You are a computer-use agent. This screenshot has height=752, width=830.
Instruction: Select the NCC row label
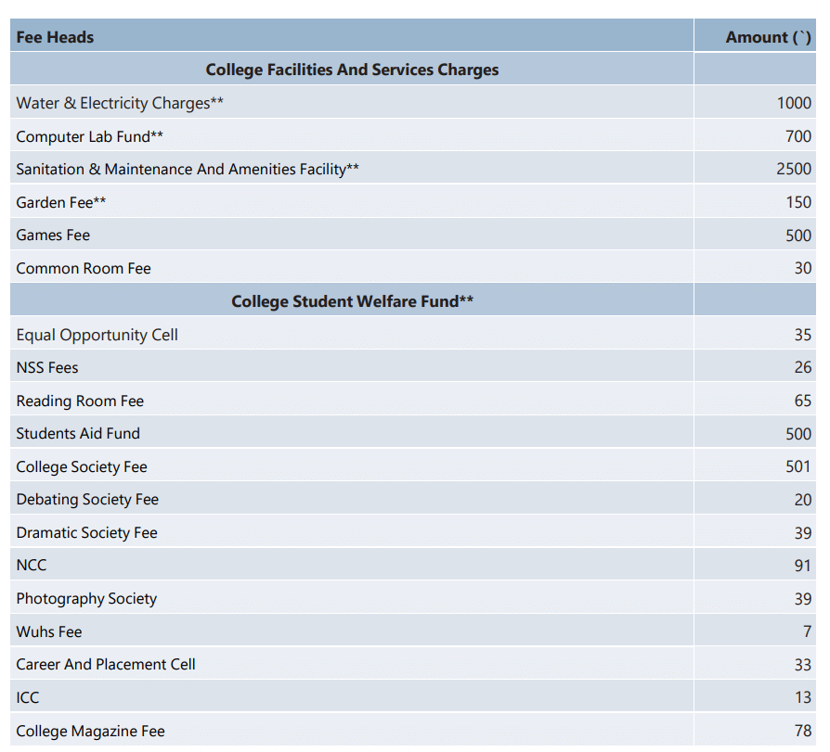click(31, 565)
